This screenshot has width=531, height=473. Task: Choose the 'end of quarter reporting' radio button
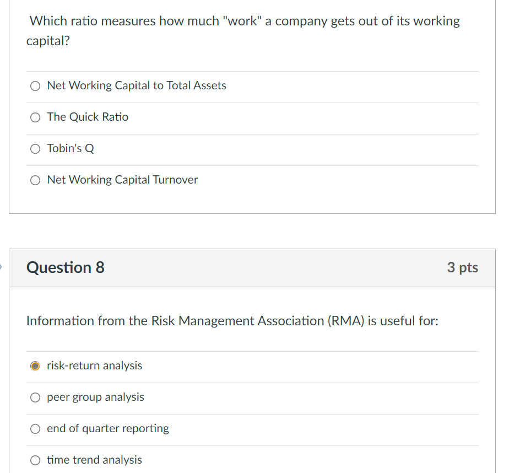point(35,429)
